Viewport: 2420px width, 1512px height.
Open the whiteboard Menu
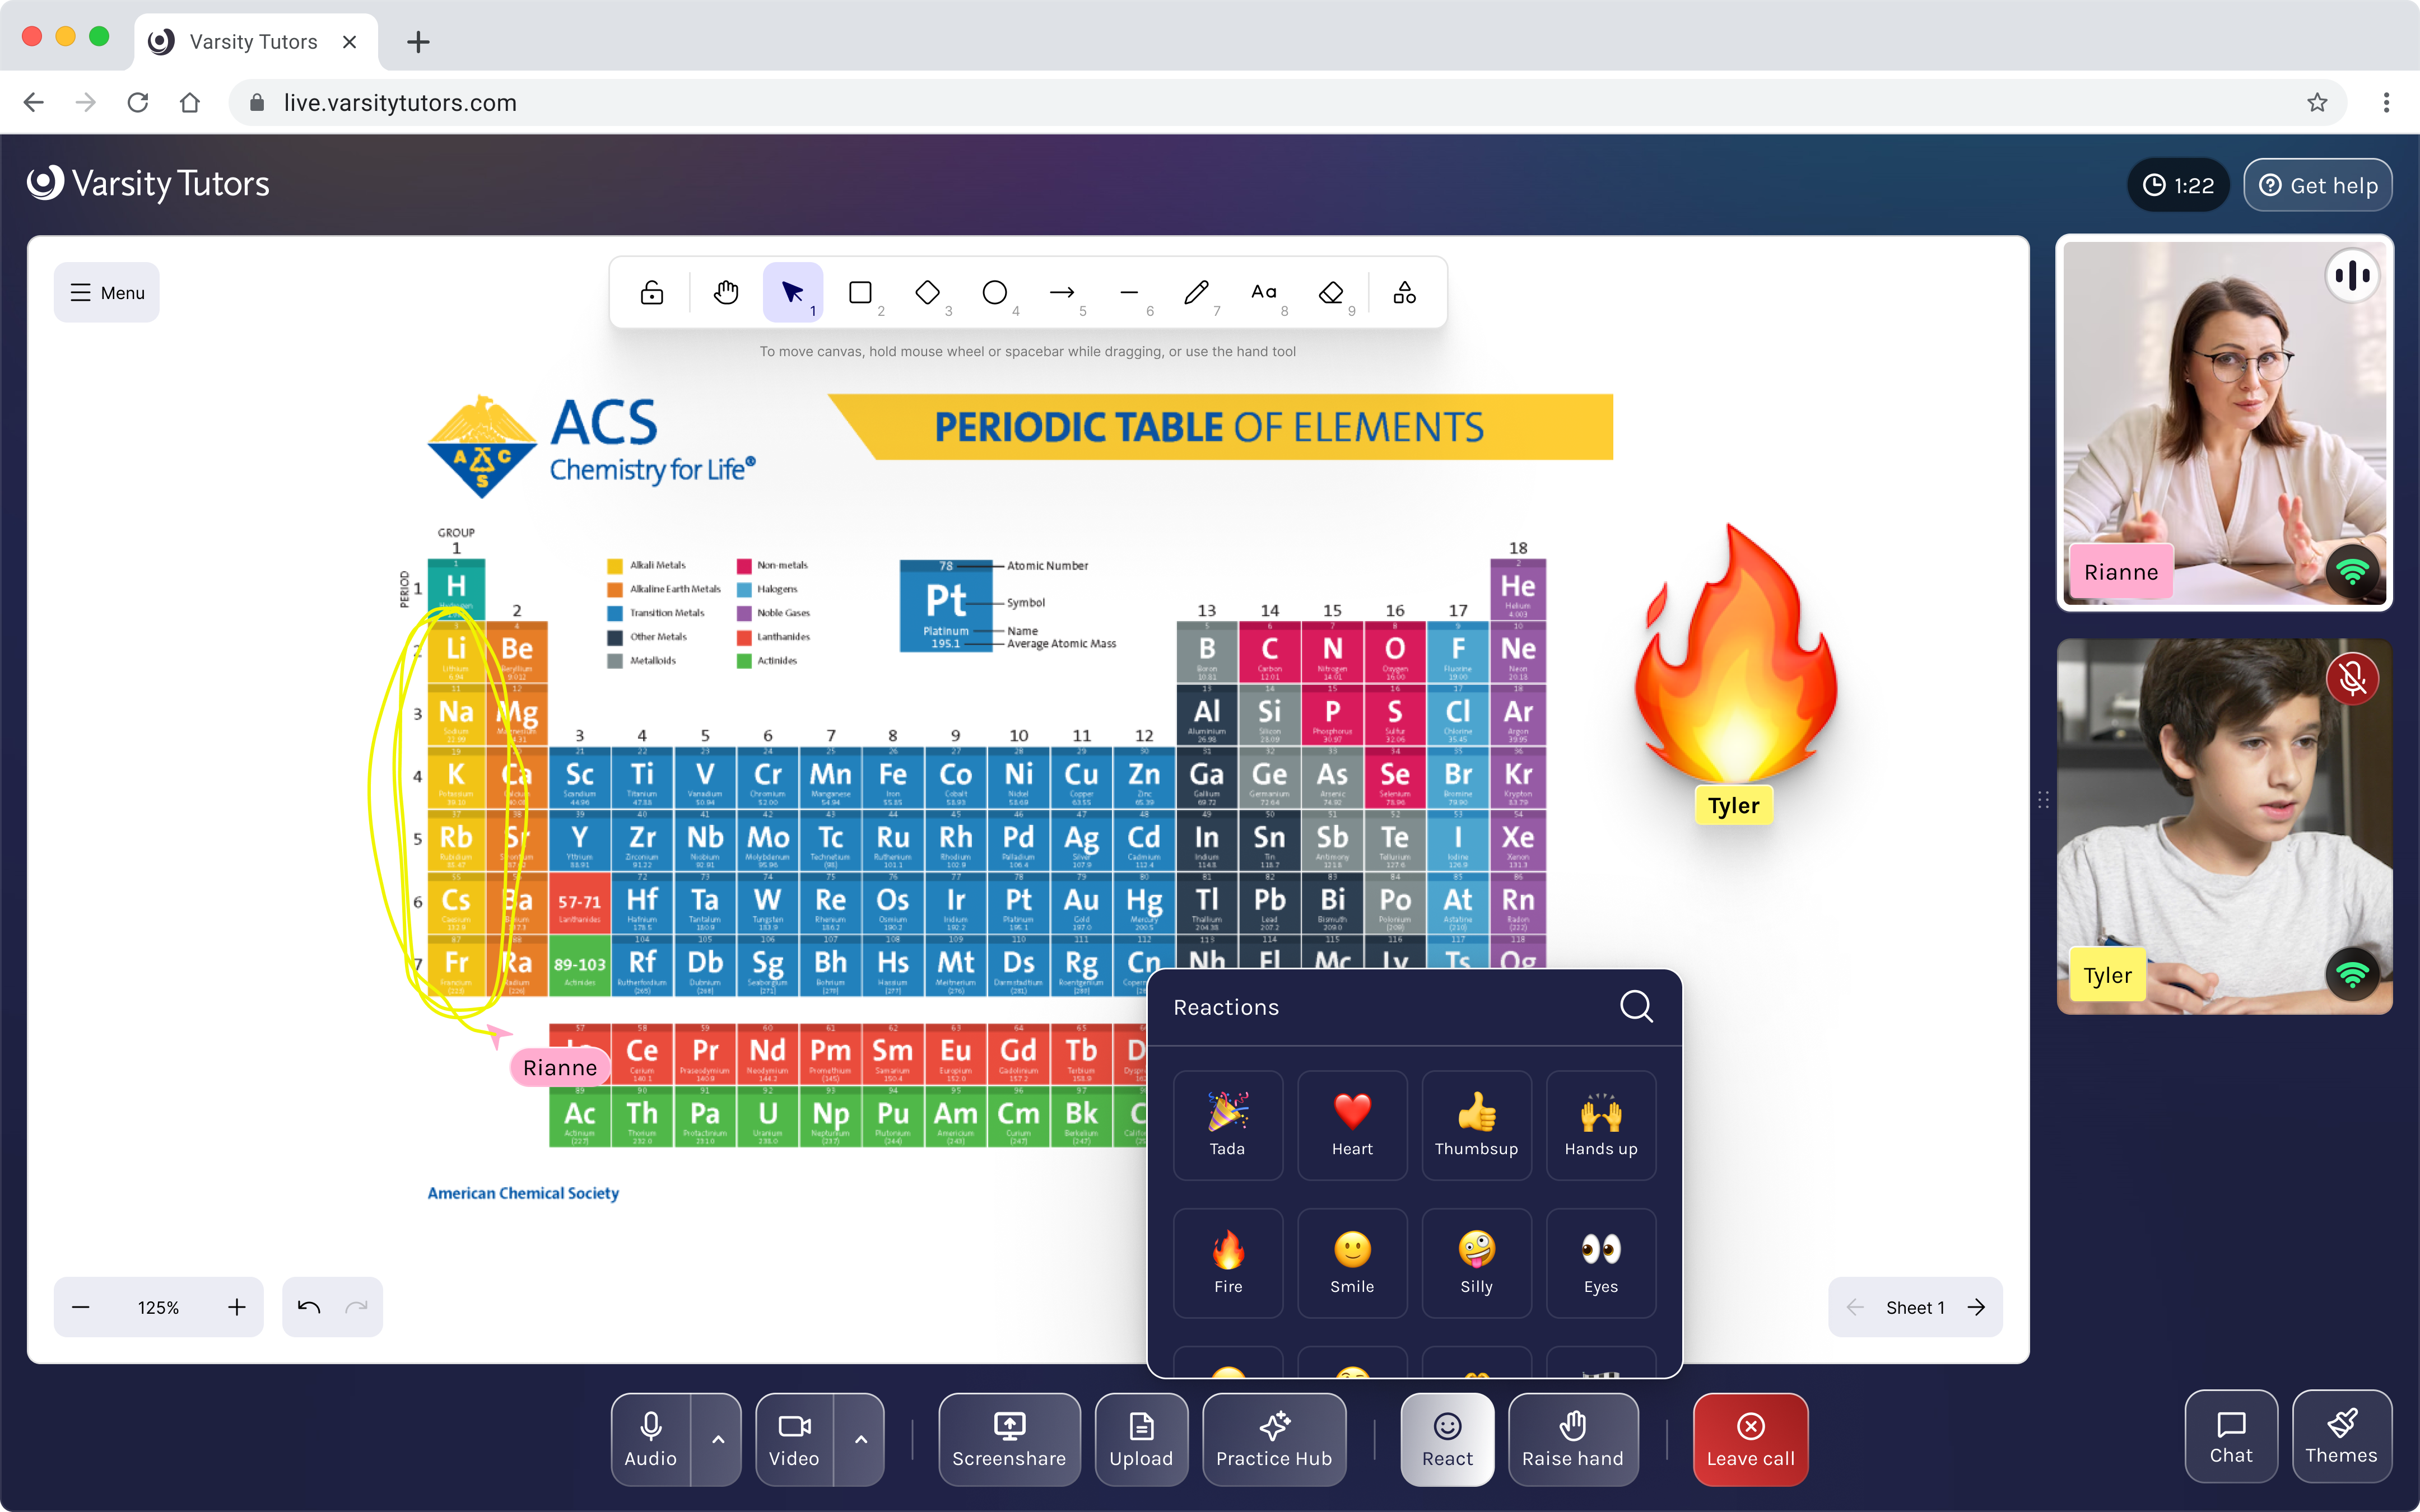point(107,293)
